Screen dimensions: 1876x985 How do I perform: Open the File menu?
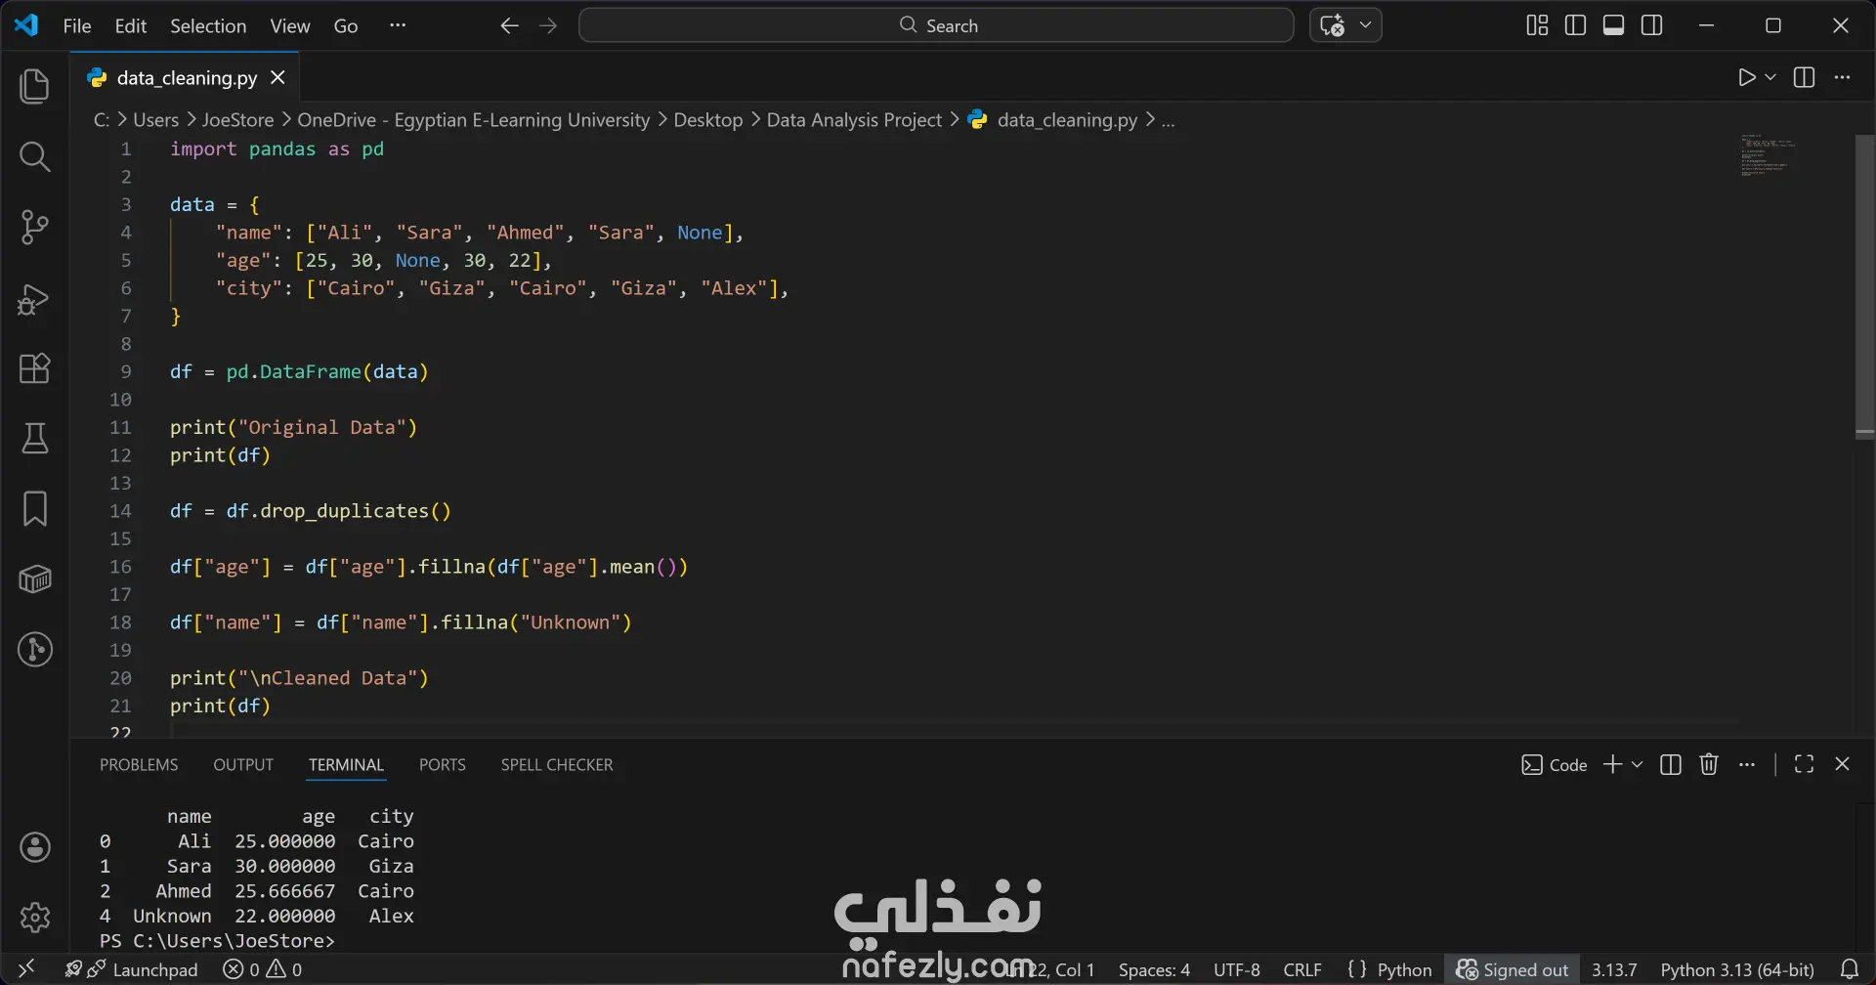(77, 25)
